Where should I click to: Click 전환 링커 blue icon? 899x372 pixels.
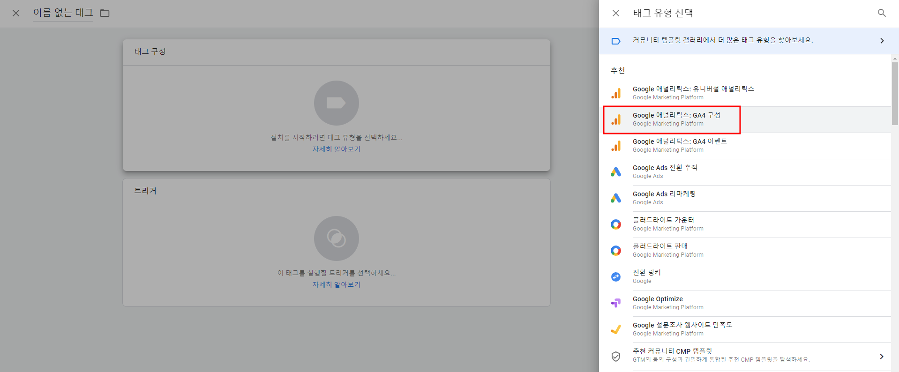pos(616,277)
